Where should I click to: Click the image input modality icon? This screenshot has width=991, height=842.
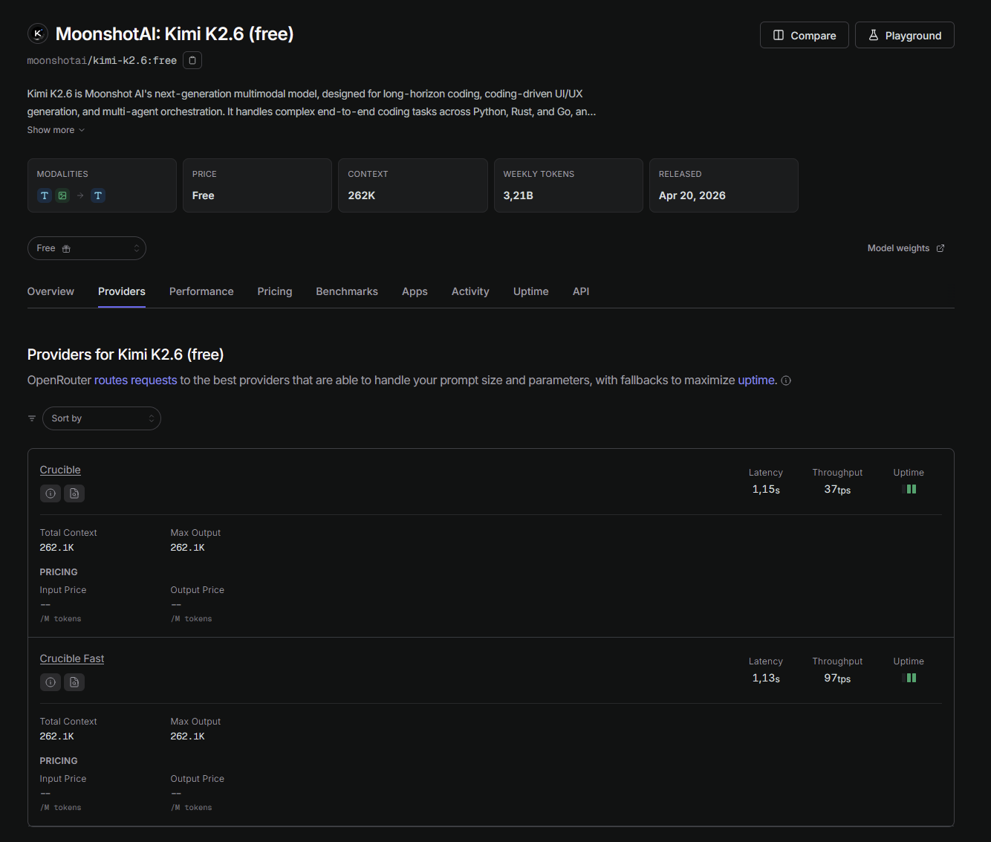pos(62,195)
